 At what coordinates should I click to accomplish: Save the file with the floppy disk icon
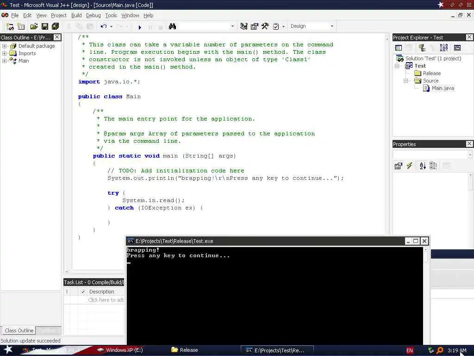tap(45, 26)
